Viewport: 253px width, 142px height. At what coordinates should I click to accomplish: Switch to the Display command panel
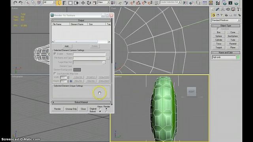pyautogui.click(x=233, y=9)
